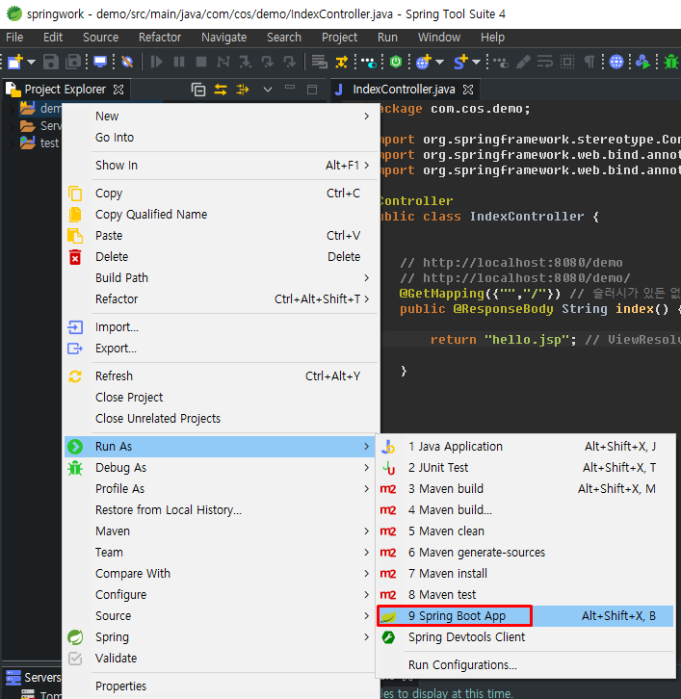Click the Open Console monitor toolbar icon
The image size is (681, 699).
tap(100, 62)
